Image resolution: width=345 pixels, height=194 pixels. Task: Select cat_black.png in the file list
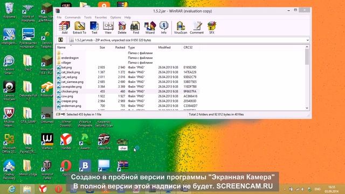[128, 72]
